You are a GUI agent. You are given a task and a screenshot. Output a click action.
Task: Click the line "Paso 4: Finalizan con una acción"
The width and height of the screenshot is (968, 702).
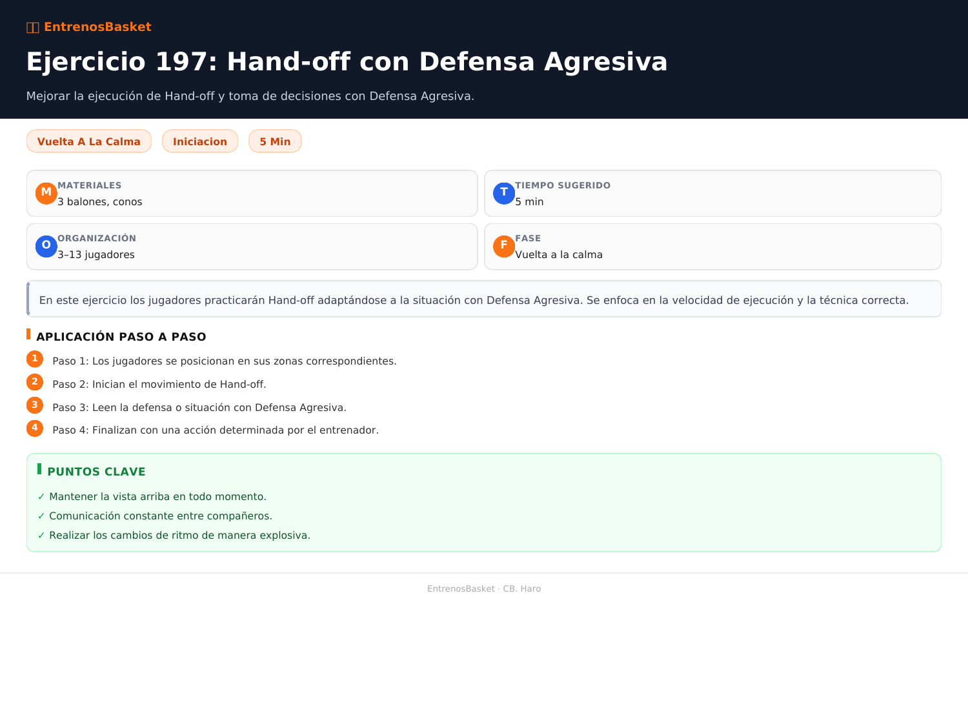pyautogui.click(x=216, y=430)
